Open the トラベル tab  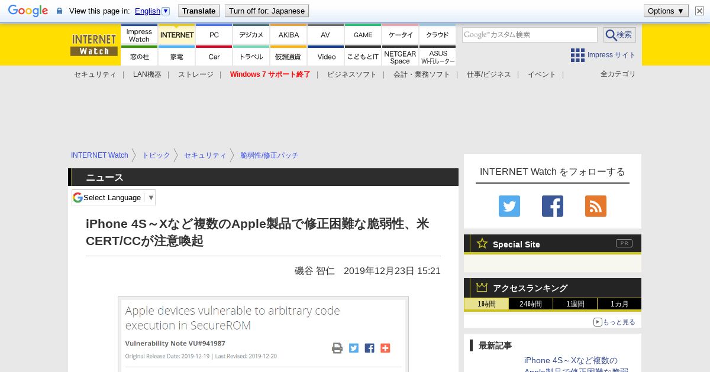point(251,56)
